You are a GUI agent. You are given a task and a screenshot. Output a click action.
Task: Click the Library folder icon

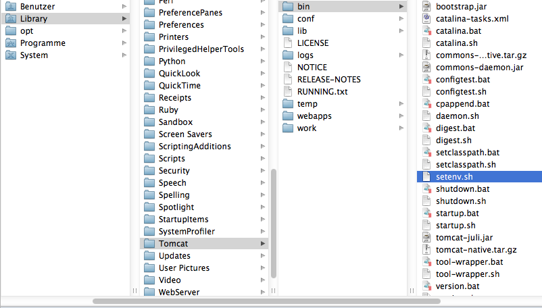(11, 19)
